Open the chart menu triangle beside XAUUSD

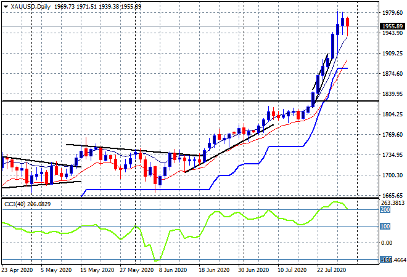pos(6,7)
